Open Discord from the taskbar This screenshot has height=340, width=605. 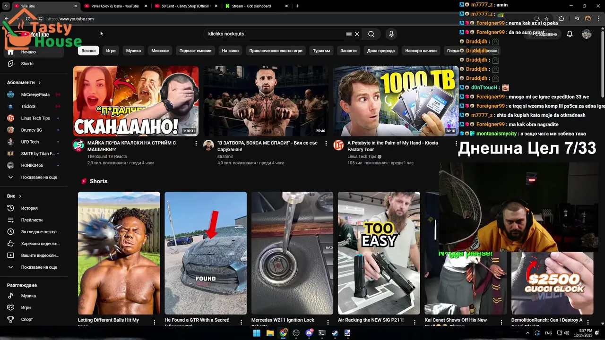pos(309,333)
